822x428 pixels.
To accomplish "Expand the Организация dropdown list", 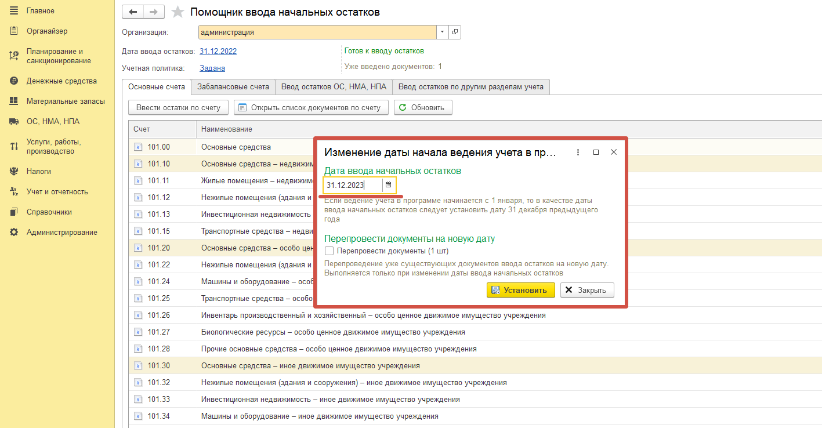I will pos(443,32).
